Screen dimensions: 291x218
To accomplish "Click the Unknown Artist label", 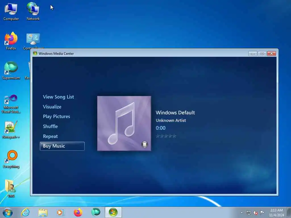I will [x=171, y=120].
